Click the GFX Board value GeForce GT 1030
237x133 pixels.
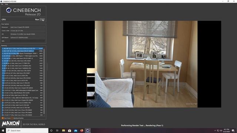[27, 38]
